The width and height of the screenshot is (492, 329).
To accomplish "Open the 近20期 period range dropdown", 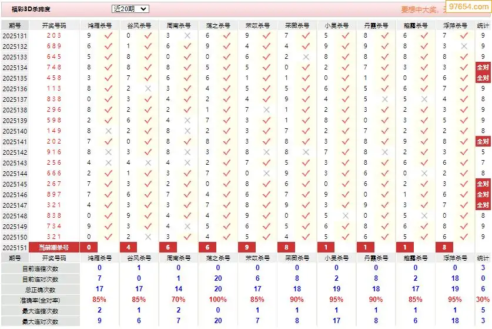I will coord(130,9).
